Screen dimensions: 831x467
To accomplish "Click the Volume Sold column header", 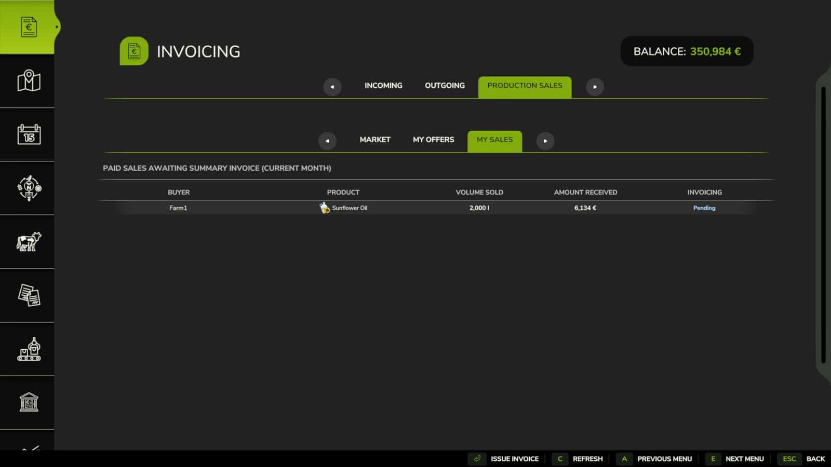I will pos(479,192).
